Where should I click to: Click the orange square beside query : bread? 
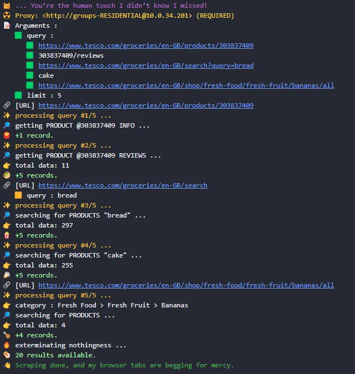tap(18, 195)
